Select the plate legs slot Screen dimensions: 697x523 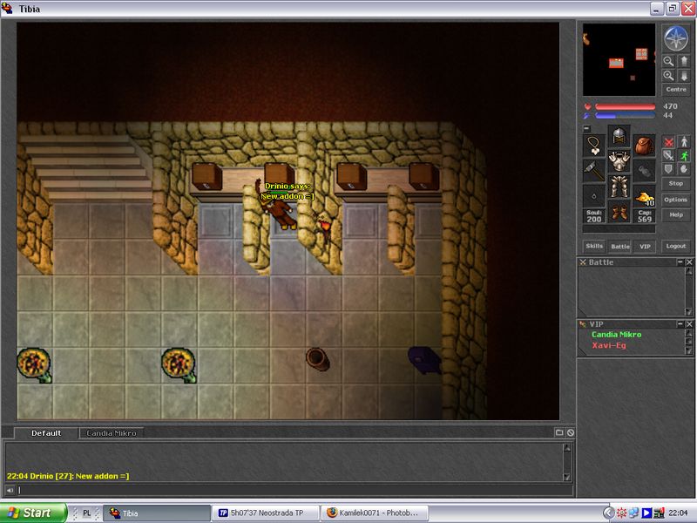[619, 186]
